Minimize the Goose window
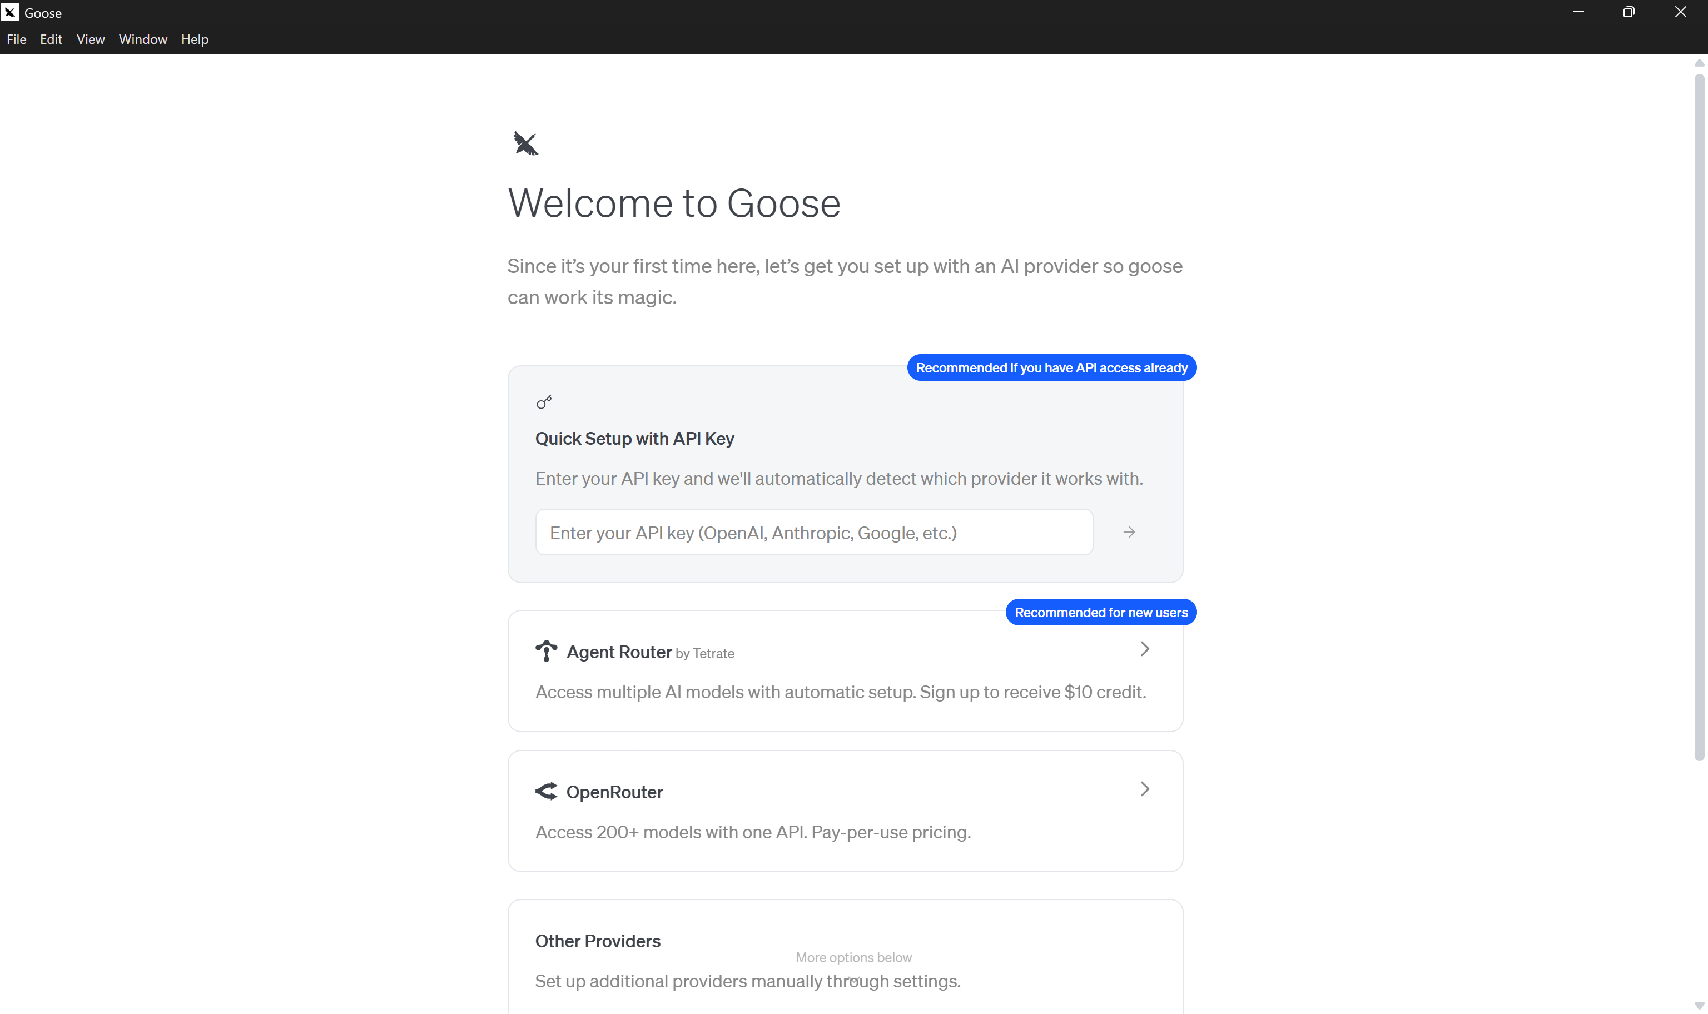1708x1014 pixels. (x=1578, y=12)
